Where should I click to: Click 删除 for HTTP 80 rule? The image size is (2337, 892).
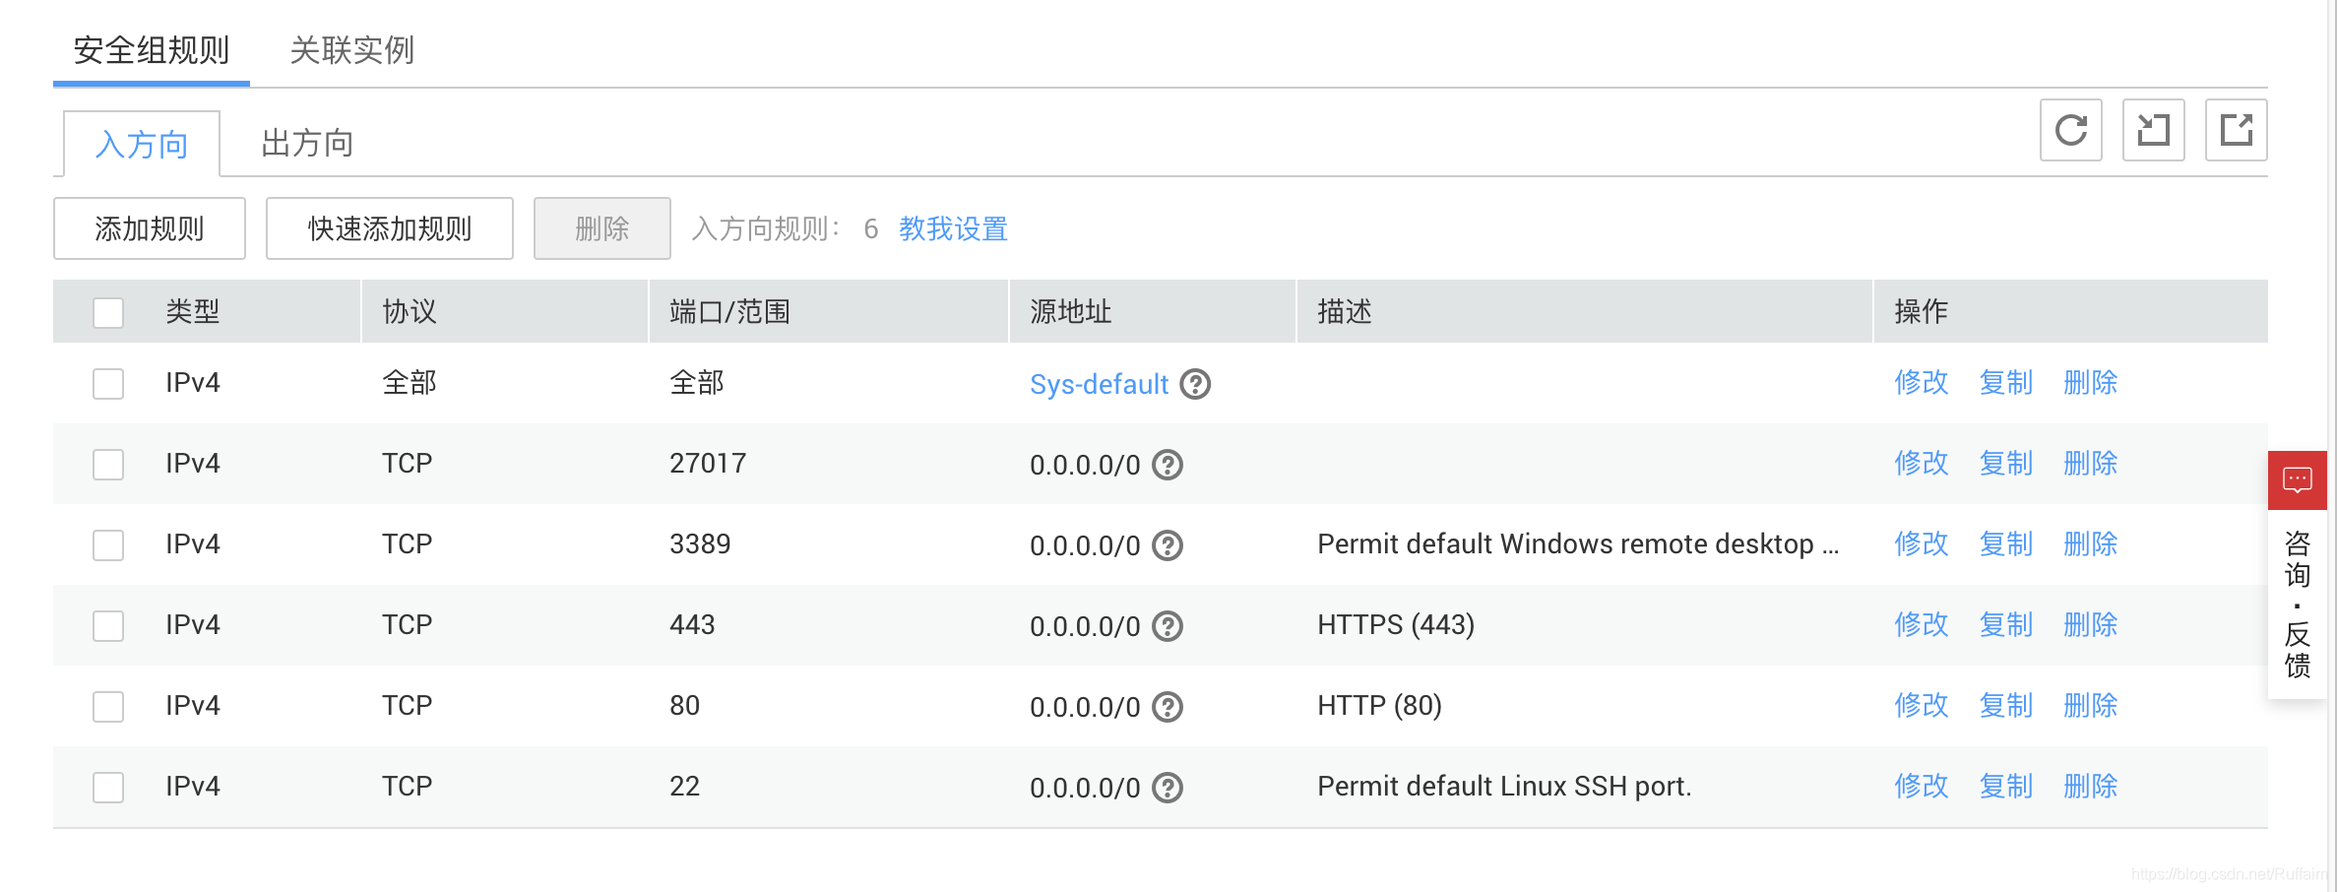(2091, 706)
